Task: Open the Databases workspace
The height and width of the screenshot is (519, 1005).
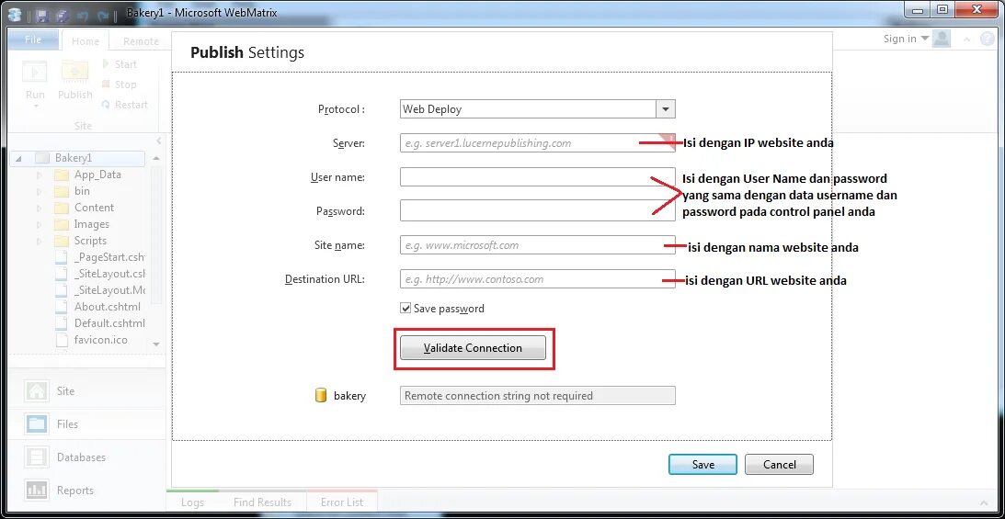Action: (x=86, y=457)
